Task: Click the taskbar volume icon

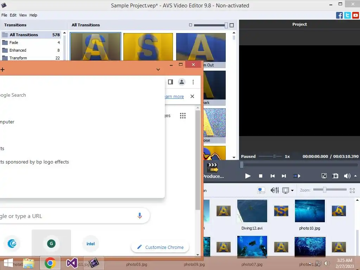Action: pos(327,264)
